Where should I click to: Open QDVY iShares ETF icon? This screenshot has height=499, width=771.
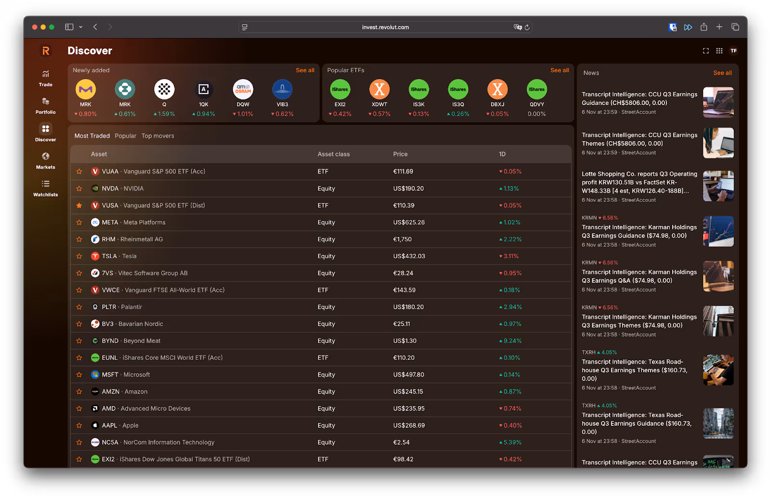tap(537, 89)
